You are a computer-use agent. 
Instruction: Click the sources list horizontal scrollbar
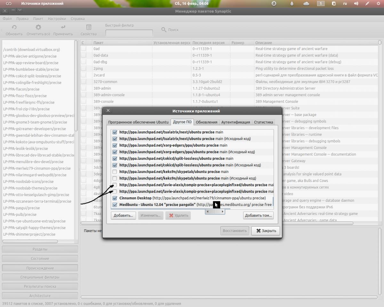click(x=215, y=212)
